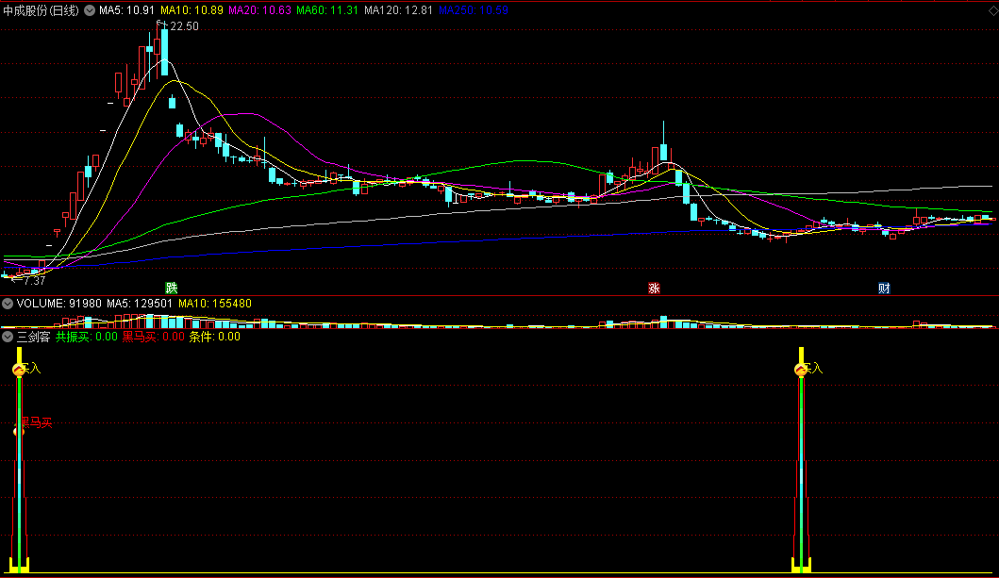This screenshot has width=999, height=578.
Task: Click the red 涨 marker icon
Action: [654, 289]
